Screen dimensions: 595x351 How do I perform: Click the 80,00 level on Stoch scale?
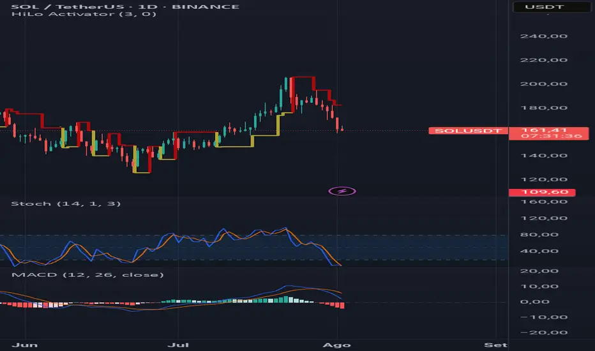click(539, 234)
